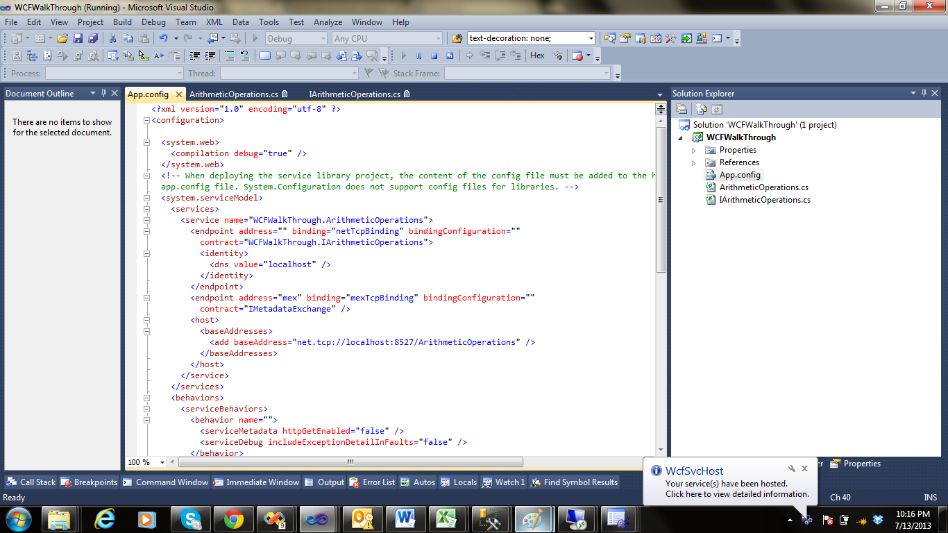Save the current file with disk icon

pos(78,38)
